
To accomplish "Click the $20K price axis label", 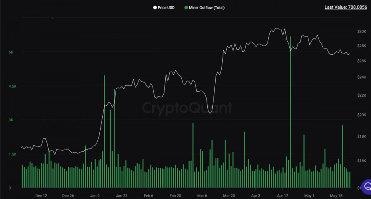I will 362,115.
